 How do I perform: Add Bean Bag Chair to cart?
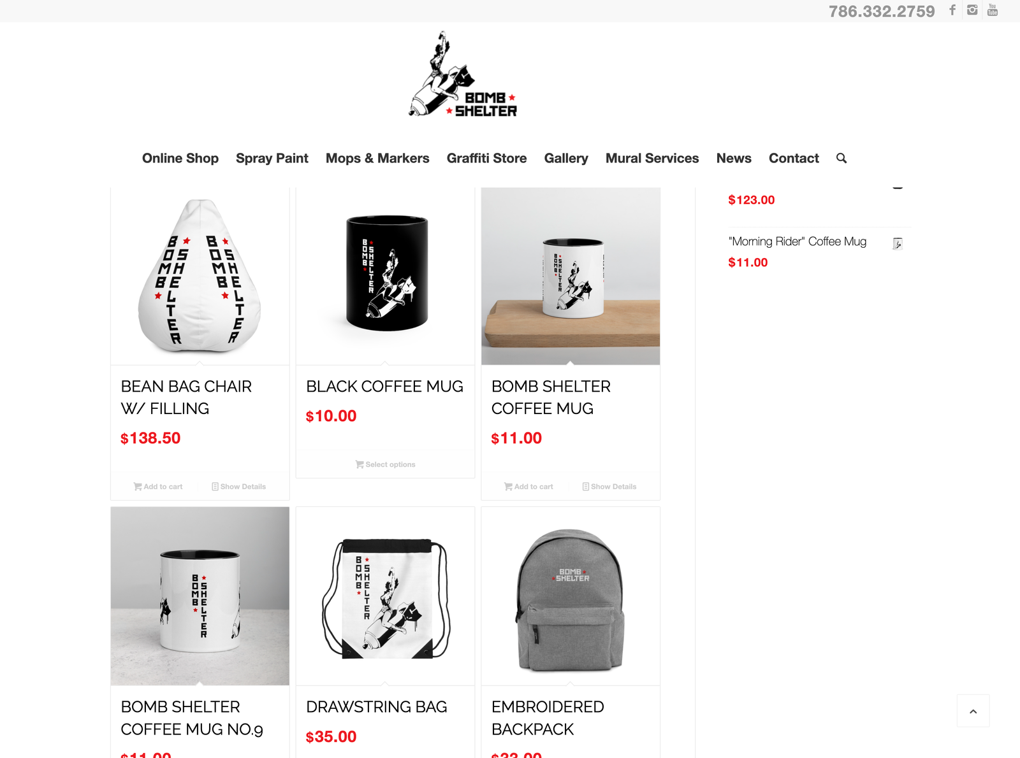tap(157, 487)
